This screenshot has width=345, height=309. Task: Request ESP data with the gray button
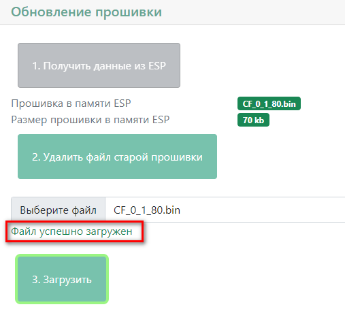(99, 65)
